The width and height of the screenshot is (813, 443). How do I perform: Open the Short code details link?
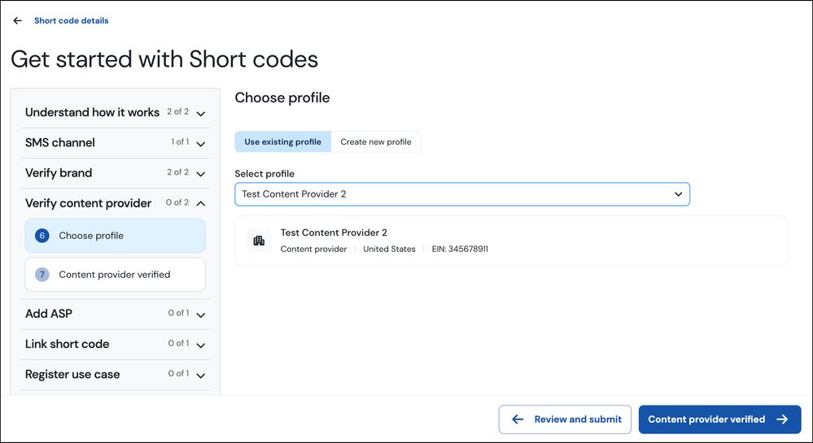coord(72,20)
